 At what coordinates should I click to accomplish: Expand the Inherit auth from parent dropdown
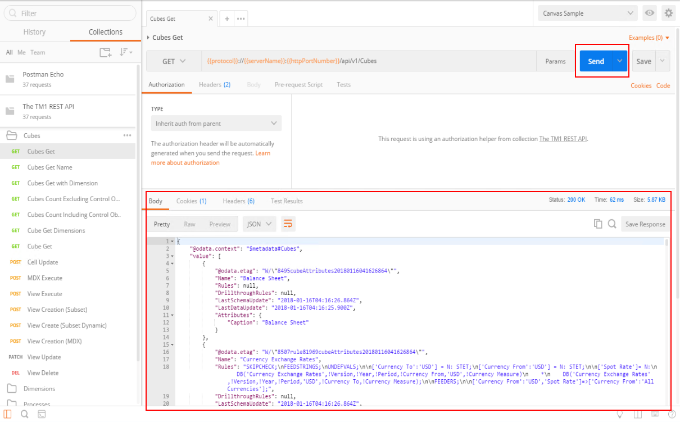point(216,124)
